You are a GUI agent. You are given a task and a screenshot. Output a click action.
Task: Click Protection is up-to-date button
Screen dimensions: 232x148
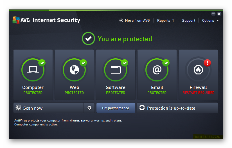tap(177, 108)
